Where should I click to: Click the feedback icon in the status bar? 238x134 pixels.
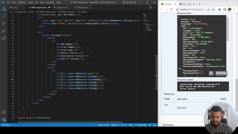[x=150, y=125]
